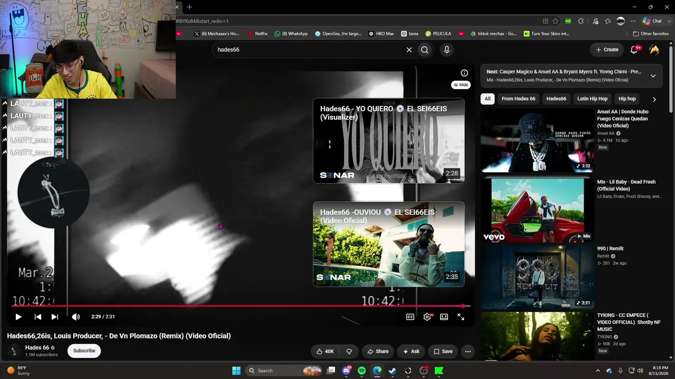Share the De Vn Plomazo video

pyautogui.click(x=378, y=352)
